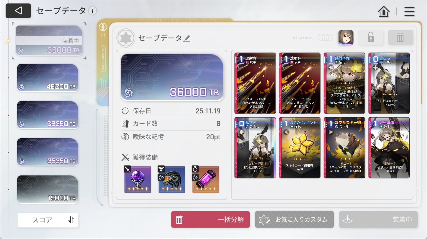Open the helmet armor equipment

pos(172,179)
